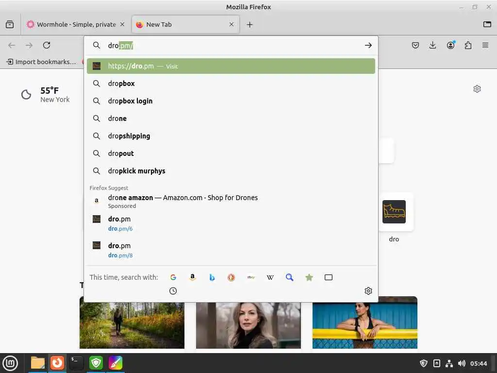The image size is (497, 373).
Task: Open the Firefox View tab list icon
Action: point(10,24)
